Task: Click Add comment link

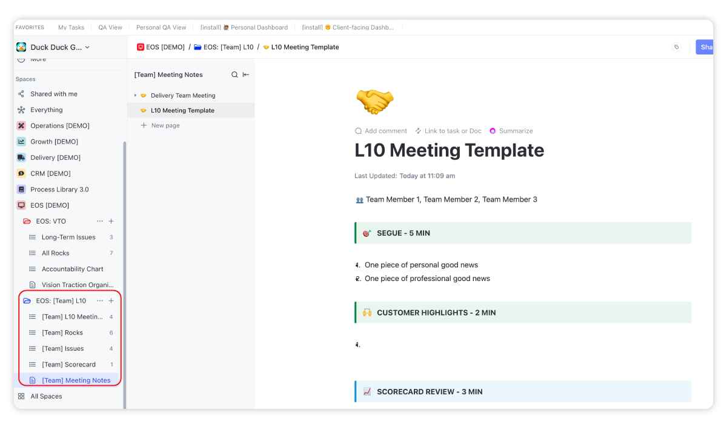Action: coord(380,131)
